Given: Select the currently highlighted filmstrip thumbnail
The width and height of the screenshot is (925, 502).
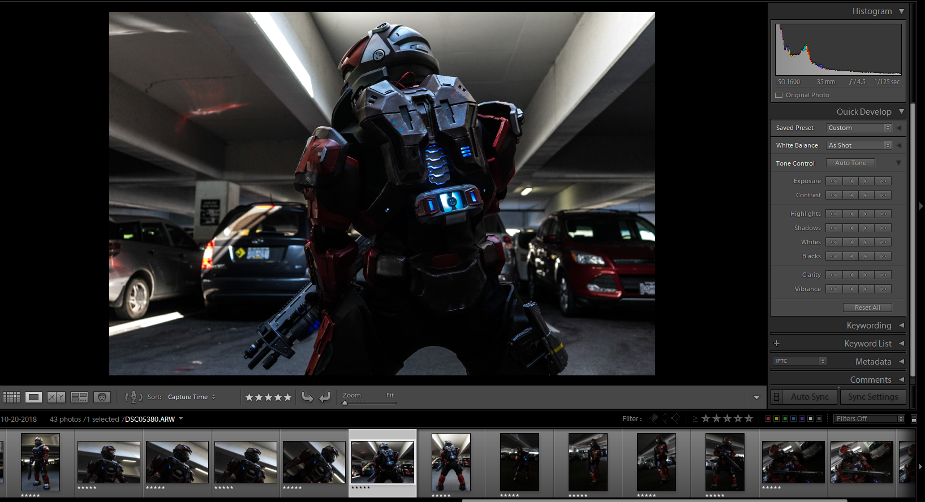Looking at the screenshot, I should pyautogui.click(x=382, y=462).
